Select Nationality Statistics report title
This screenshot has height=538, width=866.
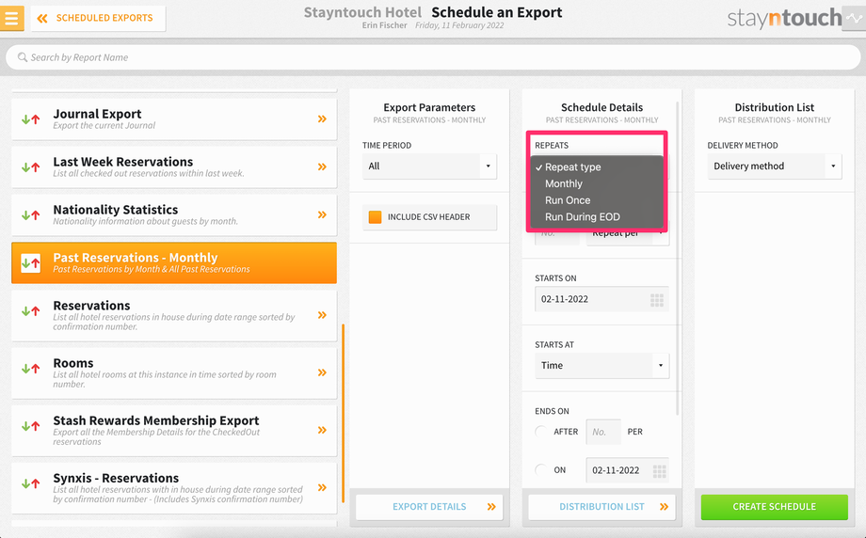point(116,210)
